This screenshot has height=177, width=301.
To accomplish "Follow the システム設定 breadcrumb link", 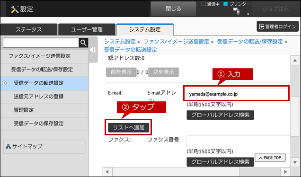I will [120, 42].
